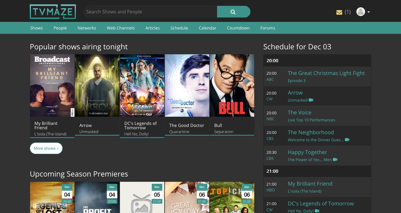The width and height of the screenshot is (401, 213).
Task: Open the My Brilliant Friend poster
Action: click(x=52, y=85)
